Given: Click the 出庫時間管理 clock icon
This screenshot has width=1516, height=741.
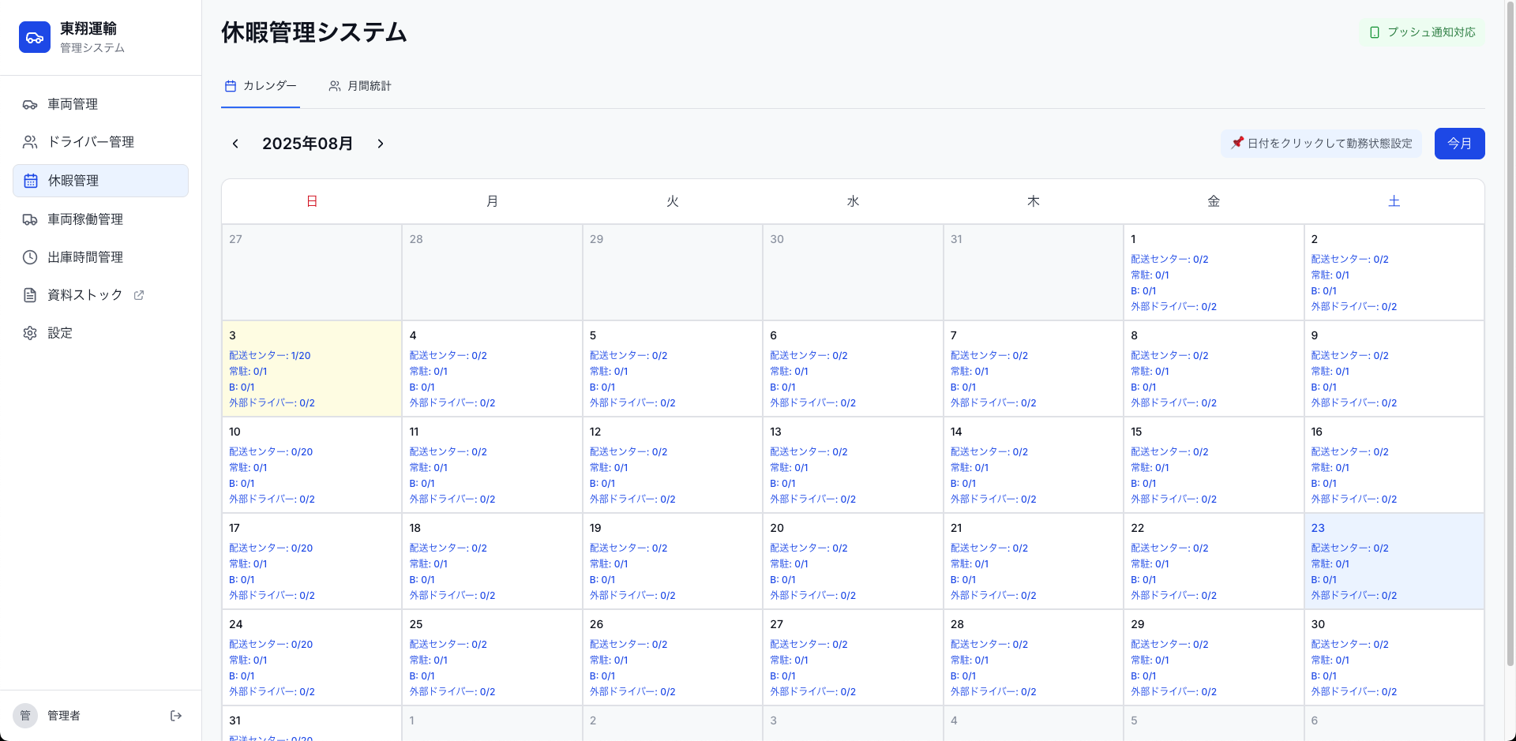Looking at the screenshot, I should [x=30, y=257].
